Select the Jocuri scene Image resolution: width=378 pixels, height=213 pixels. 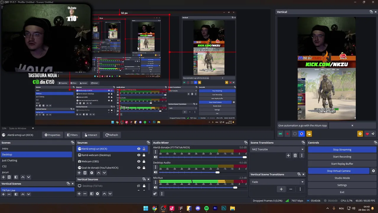pos(36,172)
